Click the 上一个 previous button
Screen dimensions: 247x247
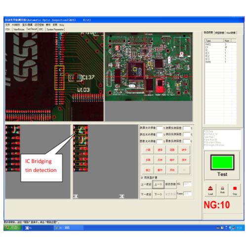158,184
